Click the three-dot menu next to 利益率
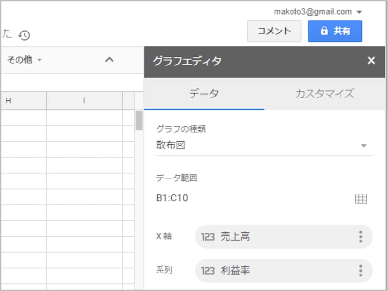 tap(360, 271)
